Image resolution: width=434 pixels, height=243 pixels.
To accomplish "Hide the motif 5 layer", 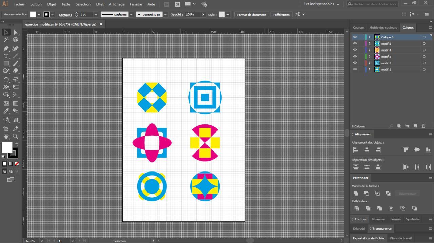I will (355, 44).
